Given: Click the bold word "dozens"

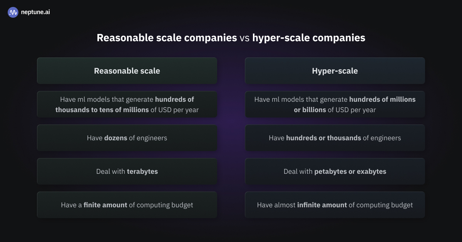Looking at the screenshot, I should click(116, 138).
